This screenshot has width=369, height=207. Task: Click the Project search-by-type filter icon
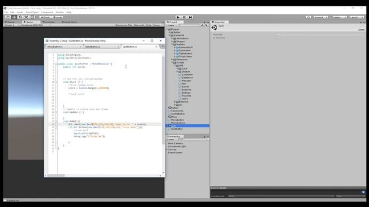[202, 25]
